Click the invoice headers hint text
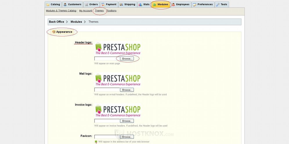Viewport: 289px width, 144px height. (131, 126)
